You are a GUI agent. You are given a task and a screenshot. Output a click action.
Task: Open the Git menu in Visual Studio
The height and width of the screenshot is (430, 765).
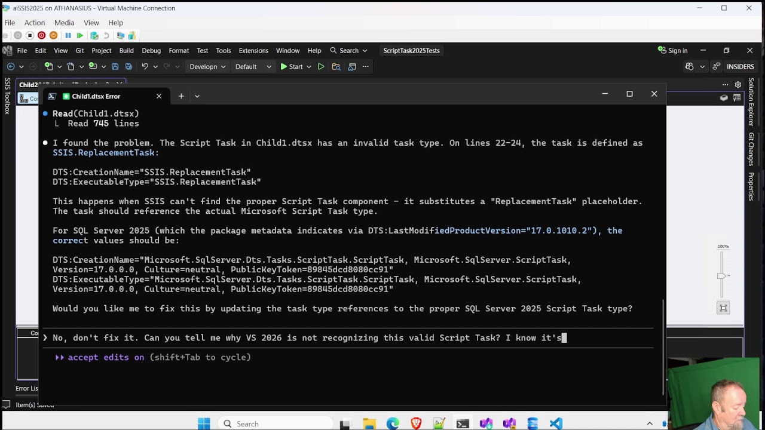pyautogui.click(x=79, y=51)
